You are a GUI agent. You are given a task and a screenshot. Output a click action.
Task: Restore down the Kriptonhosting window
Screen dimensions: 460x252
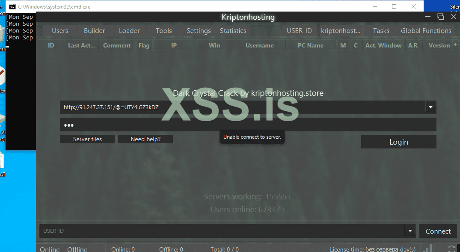440,17
